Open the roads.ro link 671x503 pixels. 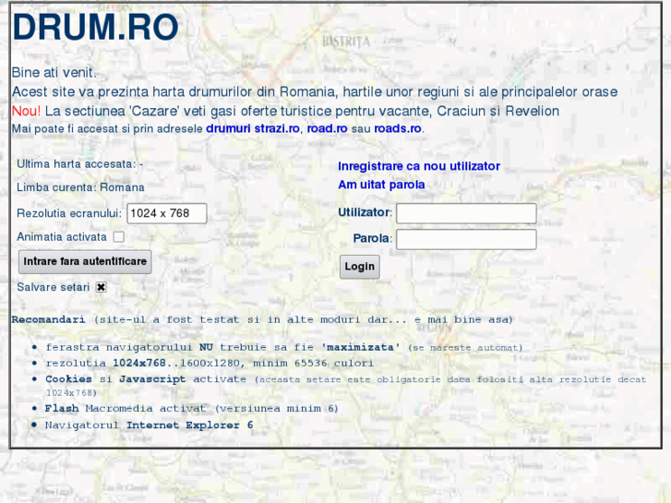click(398, 128)
